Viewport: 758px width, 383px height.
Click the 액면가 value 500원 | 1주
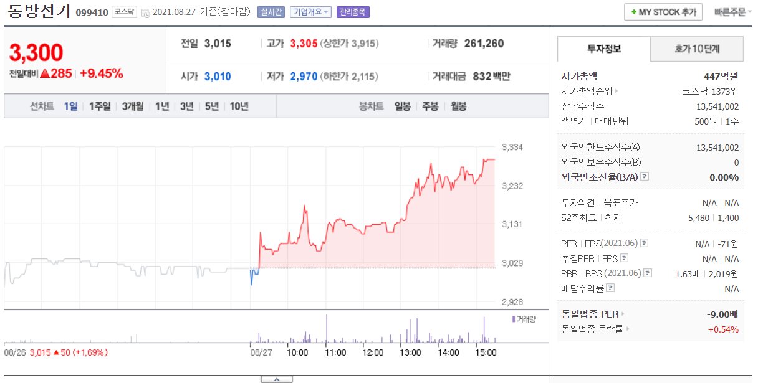click(717, 121)
